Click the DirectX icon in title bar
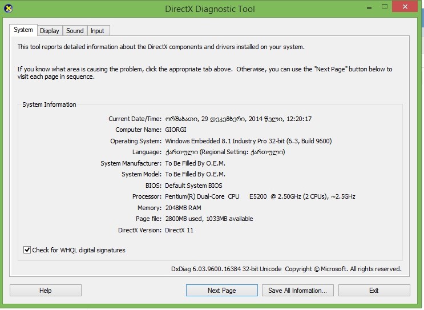 click(9, 9)
